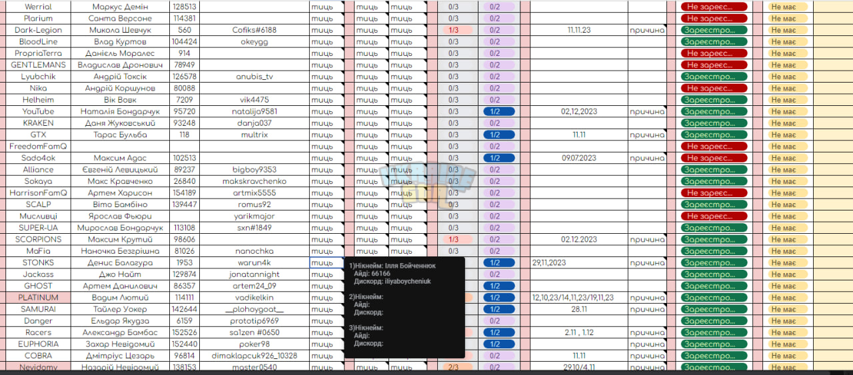This screenshot has height=375, width=853.
Task: Click причина cell in Sado4ok row
Action: (x=647, y=158)
